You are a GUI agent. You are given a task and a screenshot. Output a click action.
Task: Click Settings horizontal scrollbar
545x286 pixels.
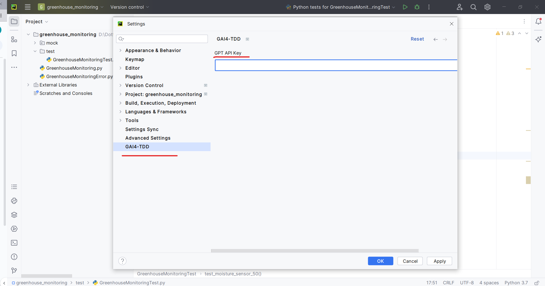(x=315, y=251)
